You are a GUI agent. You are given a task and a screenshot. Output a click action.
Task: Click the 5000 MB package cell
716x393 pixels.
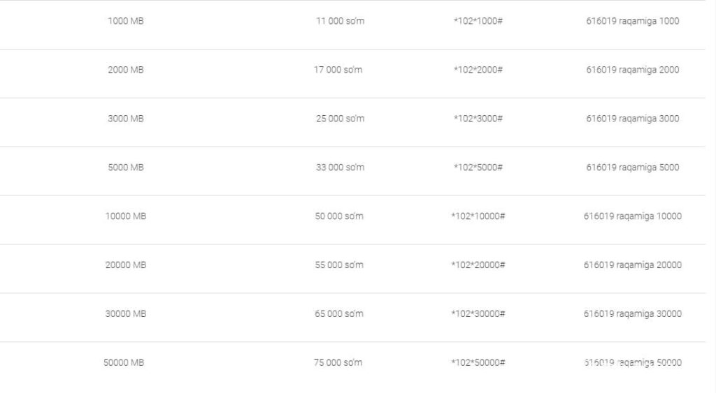coord(126,168)
